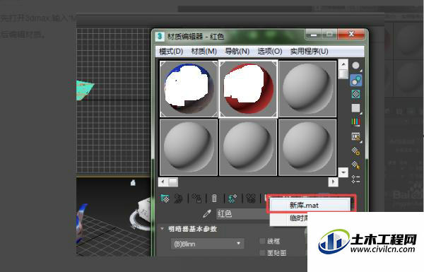Screen dimensions: 424x272
Task: Select the bottom right gray sample slot
Action: [307, 148]
